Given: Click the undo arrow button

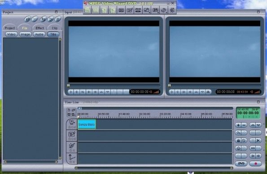Looking at the screenshot, I should tap(238, 133).
